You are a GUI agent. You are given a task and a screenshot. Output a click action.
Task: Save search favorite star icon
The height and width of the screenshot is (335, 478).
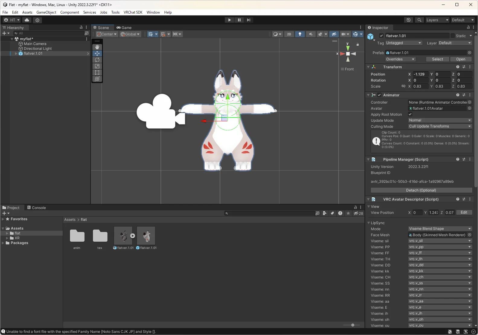[348, 213]
